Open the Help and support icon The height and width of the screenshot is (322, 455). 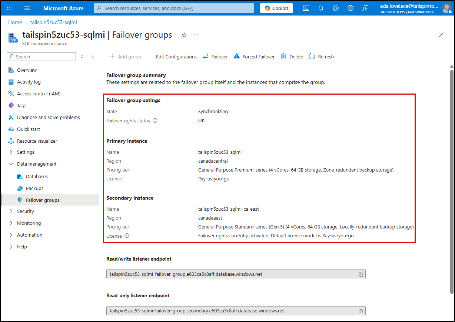[x=350, y=8]
